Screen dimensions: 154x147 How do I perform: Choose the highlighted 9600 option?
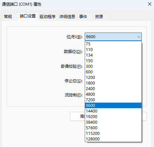[x=113, y=106]
